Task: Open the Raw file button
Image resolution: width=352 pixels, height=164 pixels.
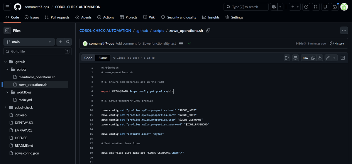Action: point(305,58)
